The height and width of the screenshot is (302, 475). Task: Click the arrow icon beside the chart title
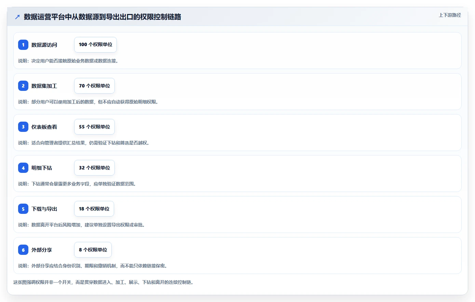click(17, 17)
